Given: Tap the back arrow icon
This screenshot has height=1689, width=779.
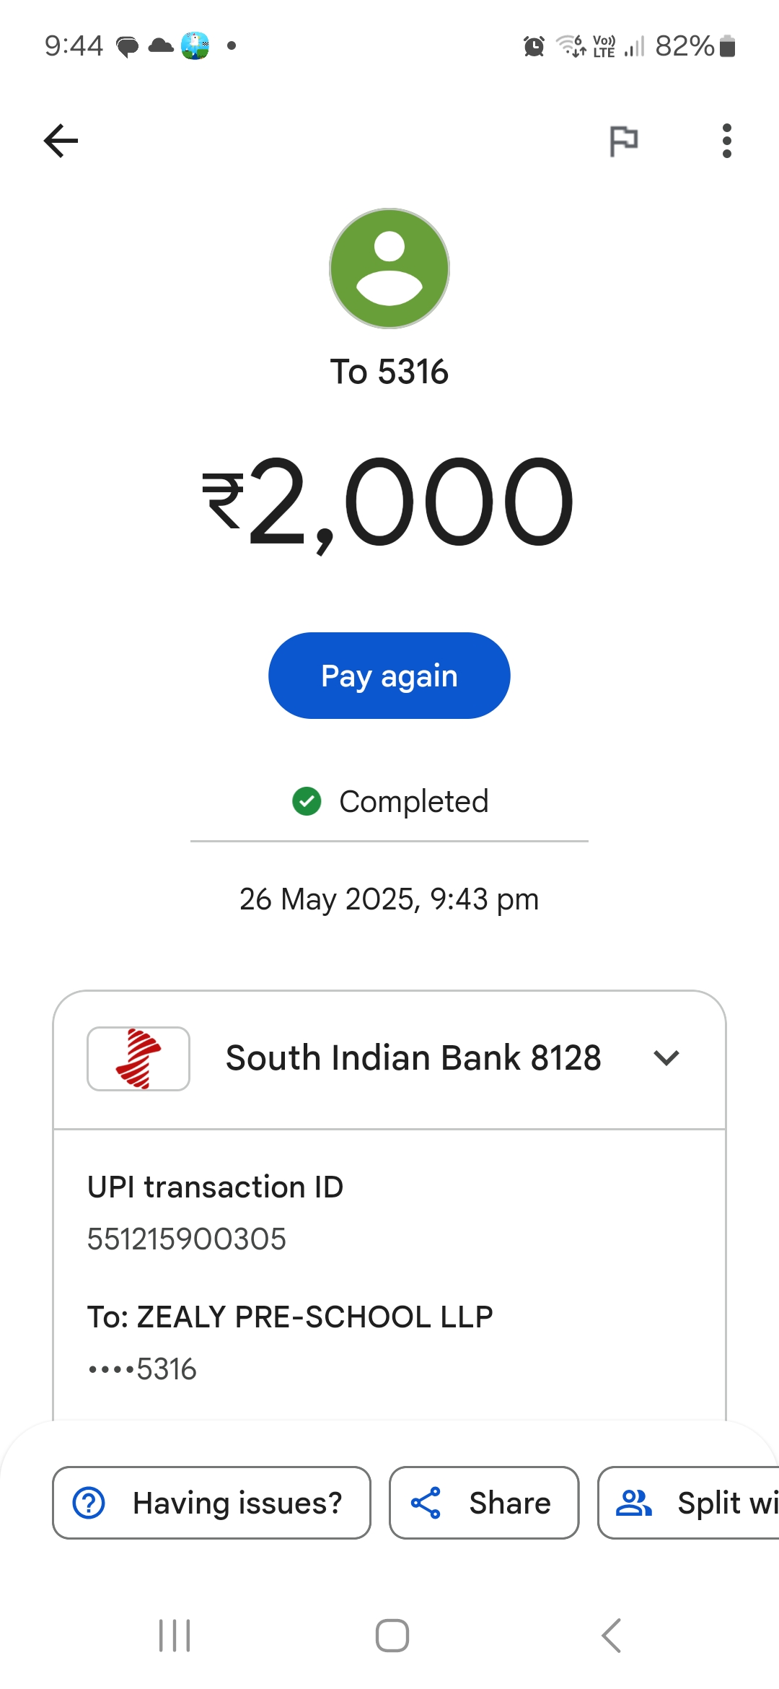Looking at the screenshot, I should pos(61,141).
